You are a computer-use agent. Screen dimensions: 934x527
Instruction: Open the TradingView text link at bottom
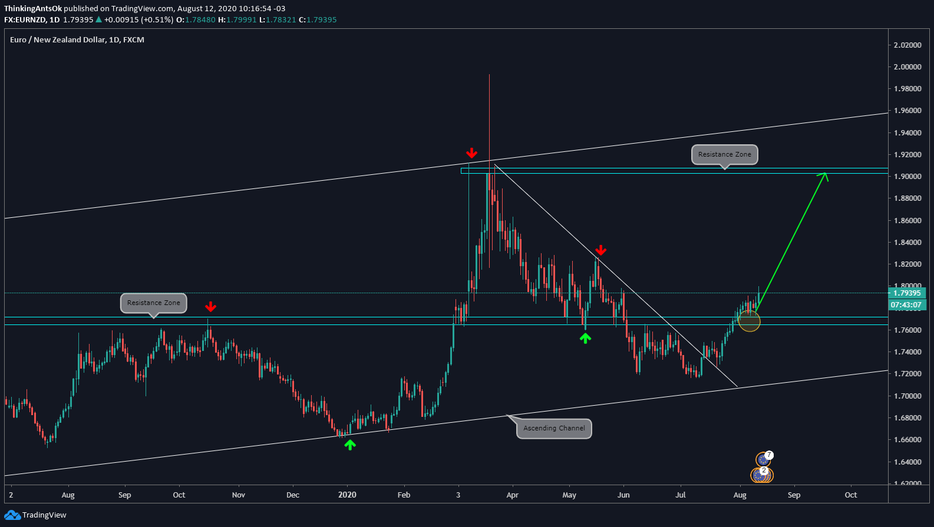tap(44, 515)
